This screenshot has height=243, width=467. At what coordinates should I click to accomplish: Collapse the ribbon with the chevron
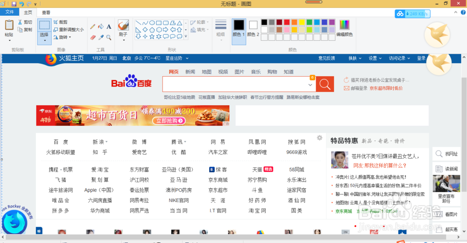(x=456, y=12)
